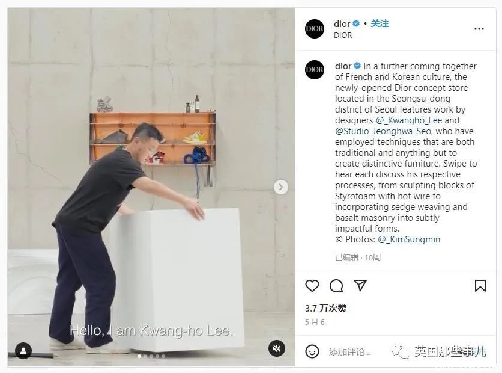This screenshot has height=373, width=502.
Task: Open the @_KimSungmin photographer link
Action: pos(409,239)
